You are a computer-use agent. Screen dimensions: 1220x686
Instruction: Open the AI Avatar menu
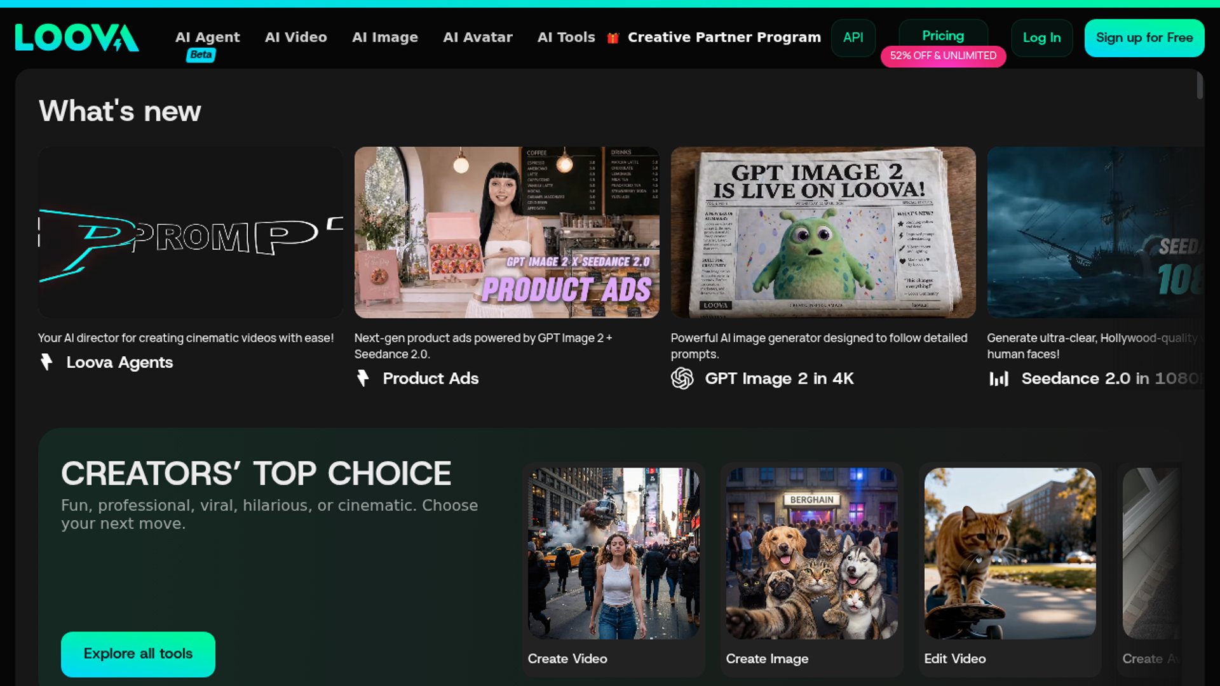pyautogui.click(x=478, y=37)
